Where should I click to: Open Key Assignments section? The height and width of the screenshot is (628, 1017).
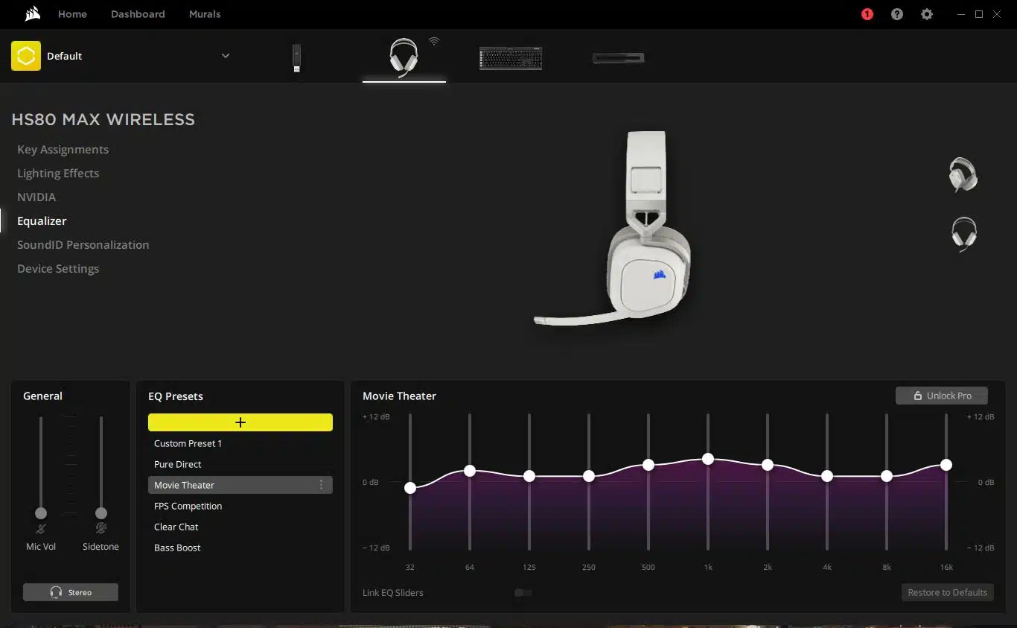click(x=63, y=150)
